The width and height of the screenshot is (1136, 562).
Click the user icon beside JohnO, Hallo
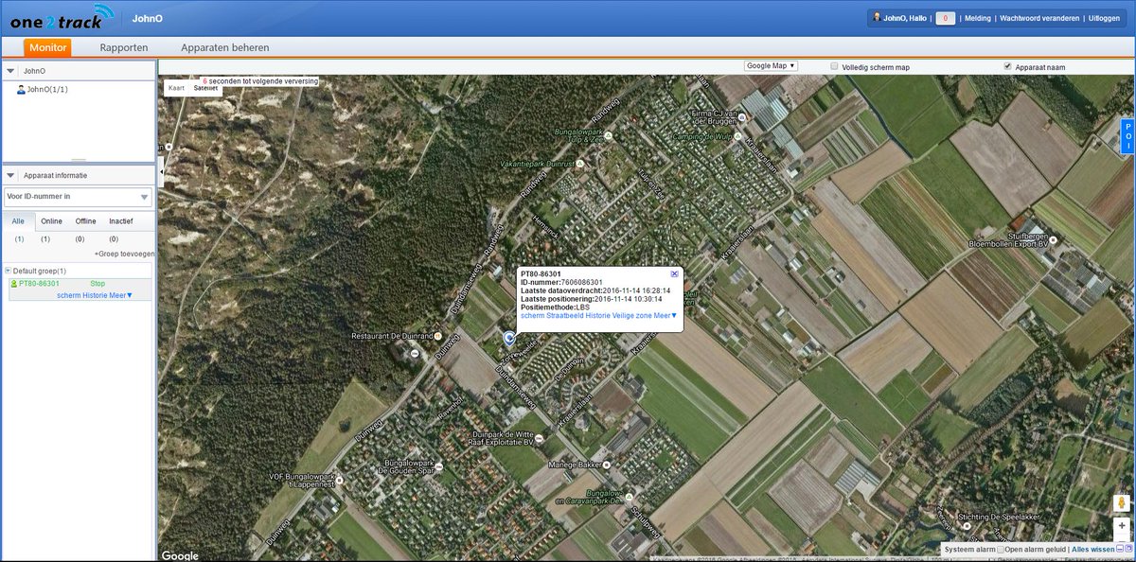tap(877, 18)
